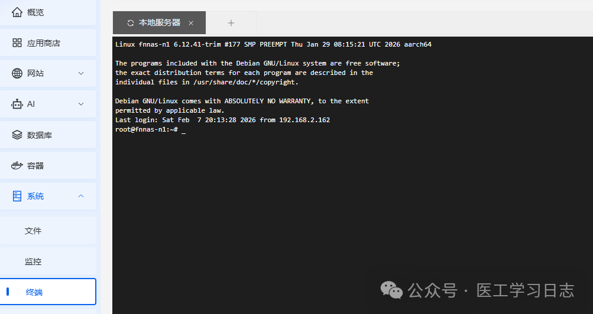Screen dimensions: 593x314
Task: Go to the 概览 overview page
Action: (x=35, y=12)
